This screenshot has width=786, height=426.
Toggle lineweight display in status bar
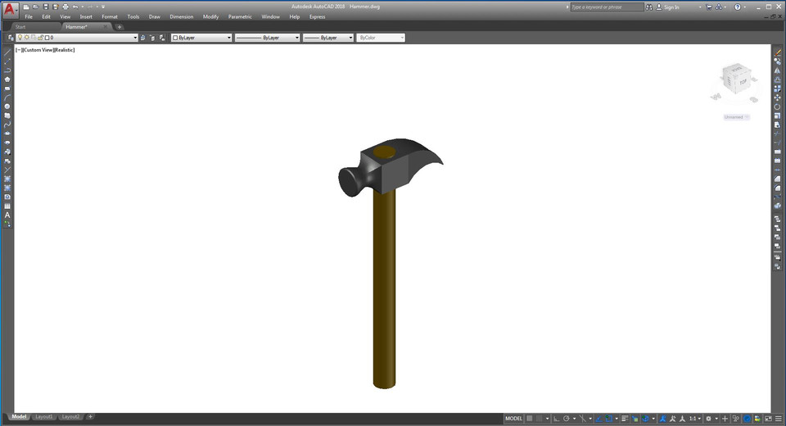click(625, 419)
